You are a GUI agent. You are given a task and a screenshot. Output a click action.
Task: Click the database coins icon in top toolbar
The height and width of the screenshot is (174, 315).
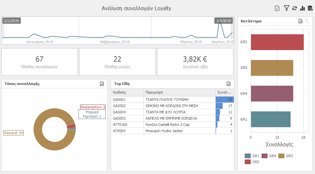pyautogui.click(x=310, y=8)
